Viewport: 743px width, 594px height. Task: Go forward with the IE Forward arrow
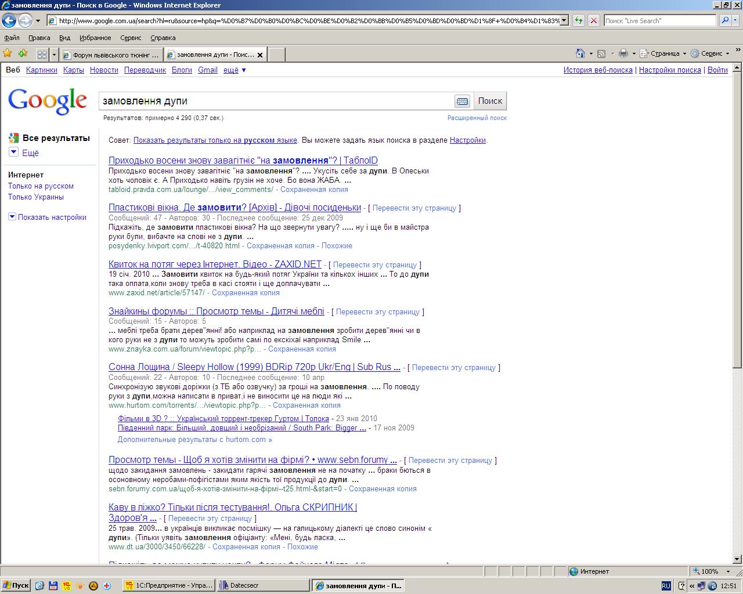(25, 20)
